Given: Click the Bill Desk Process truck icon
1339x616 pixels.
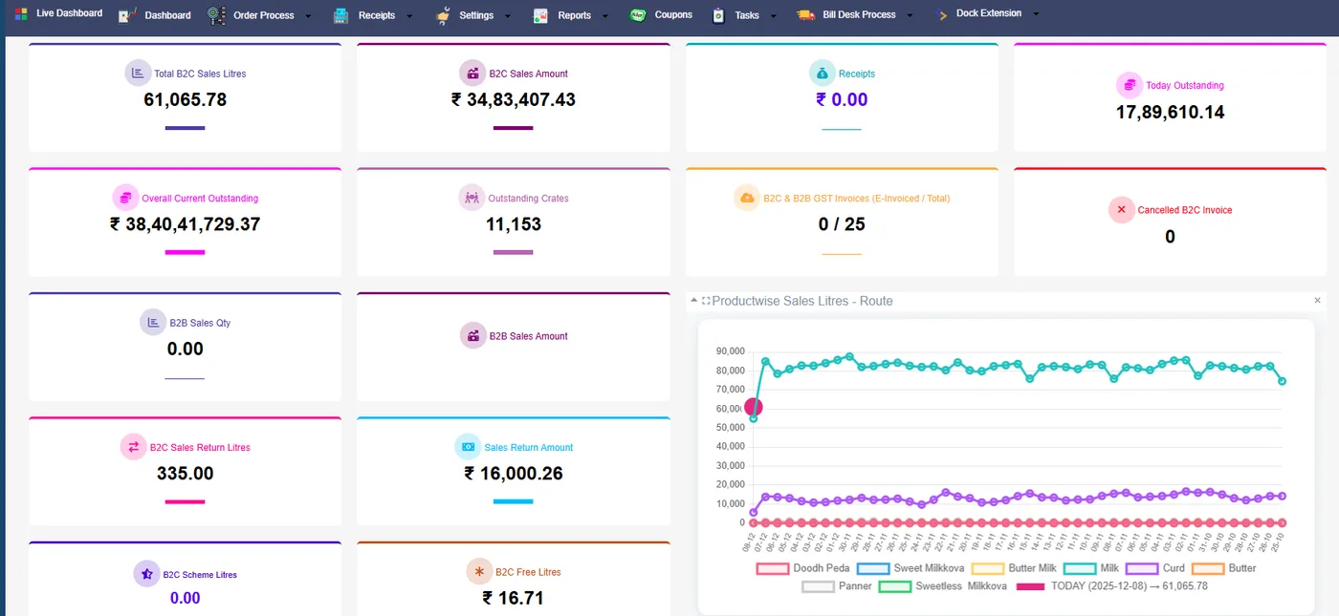Looking at the screenshot, I should point(805,15).
